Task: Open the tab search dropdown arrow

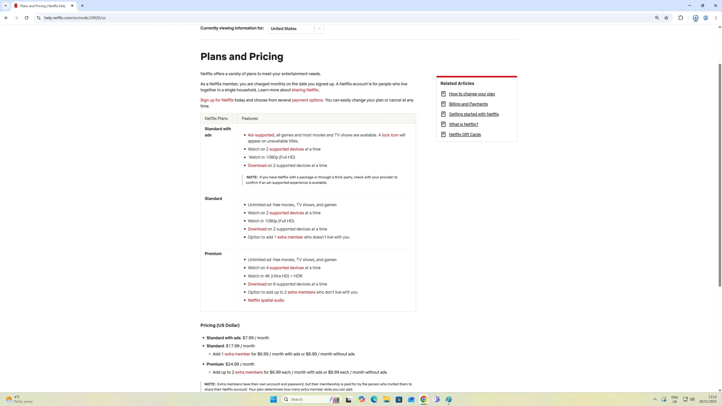Action: 5,6
